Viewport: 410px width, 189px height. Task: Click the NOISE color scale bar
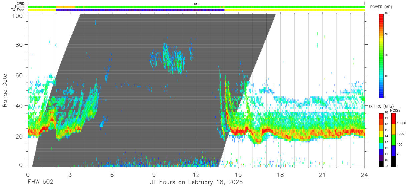click(394, 140)
